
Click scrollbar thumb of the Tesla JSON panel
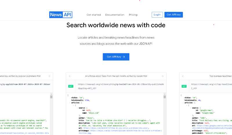[165, 97]
